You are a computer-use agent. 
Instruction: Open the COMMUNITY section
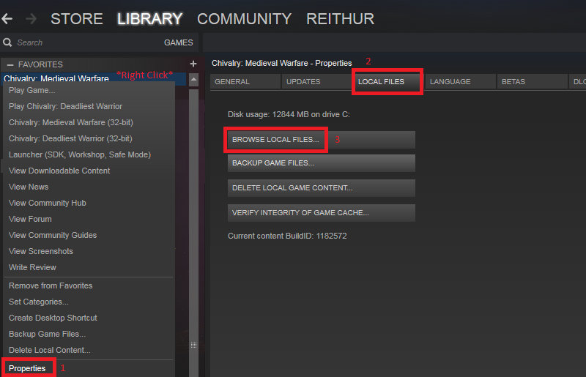coord(244,19)
